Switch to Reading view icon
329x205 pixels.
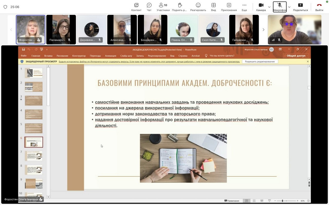tap(262, 201)
